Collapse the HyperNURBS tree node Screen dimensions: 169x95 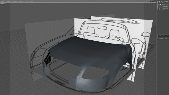[158, 2]
